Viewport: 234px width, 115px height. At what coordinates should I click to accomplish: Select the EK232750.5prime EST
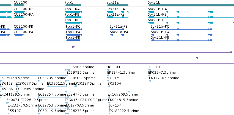coord(9,108)
